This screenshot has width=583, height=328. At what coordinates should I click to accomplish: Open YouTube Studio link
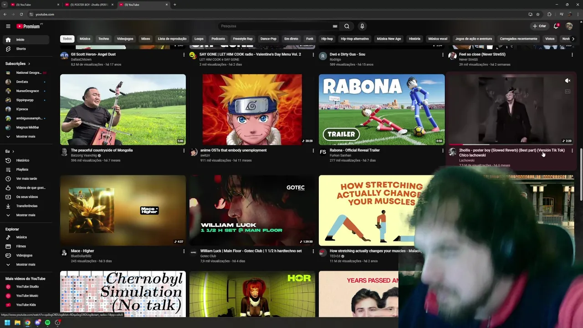coord(26,287)
